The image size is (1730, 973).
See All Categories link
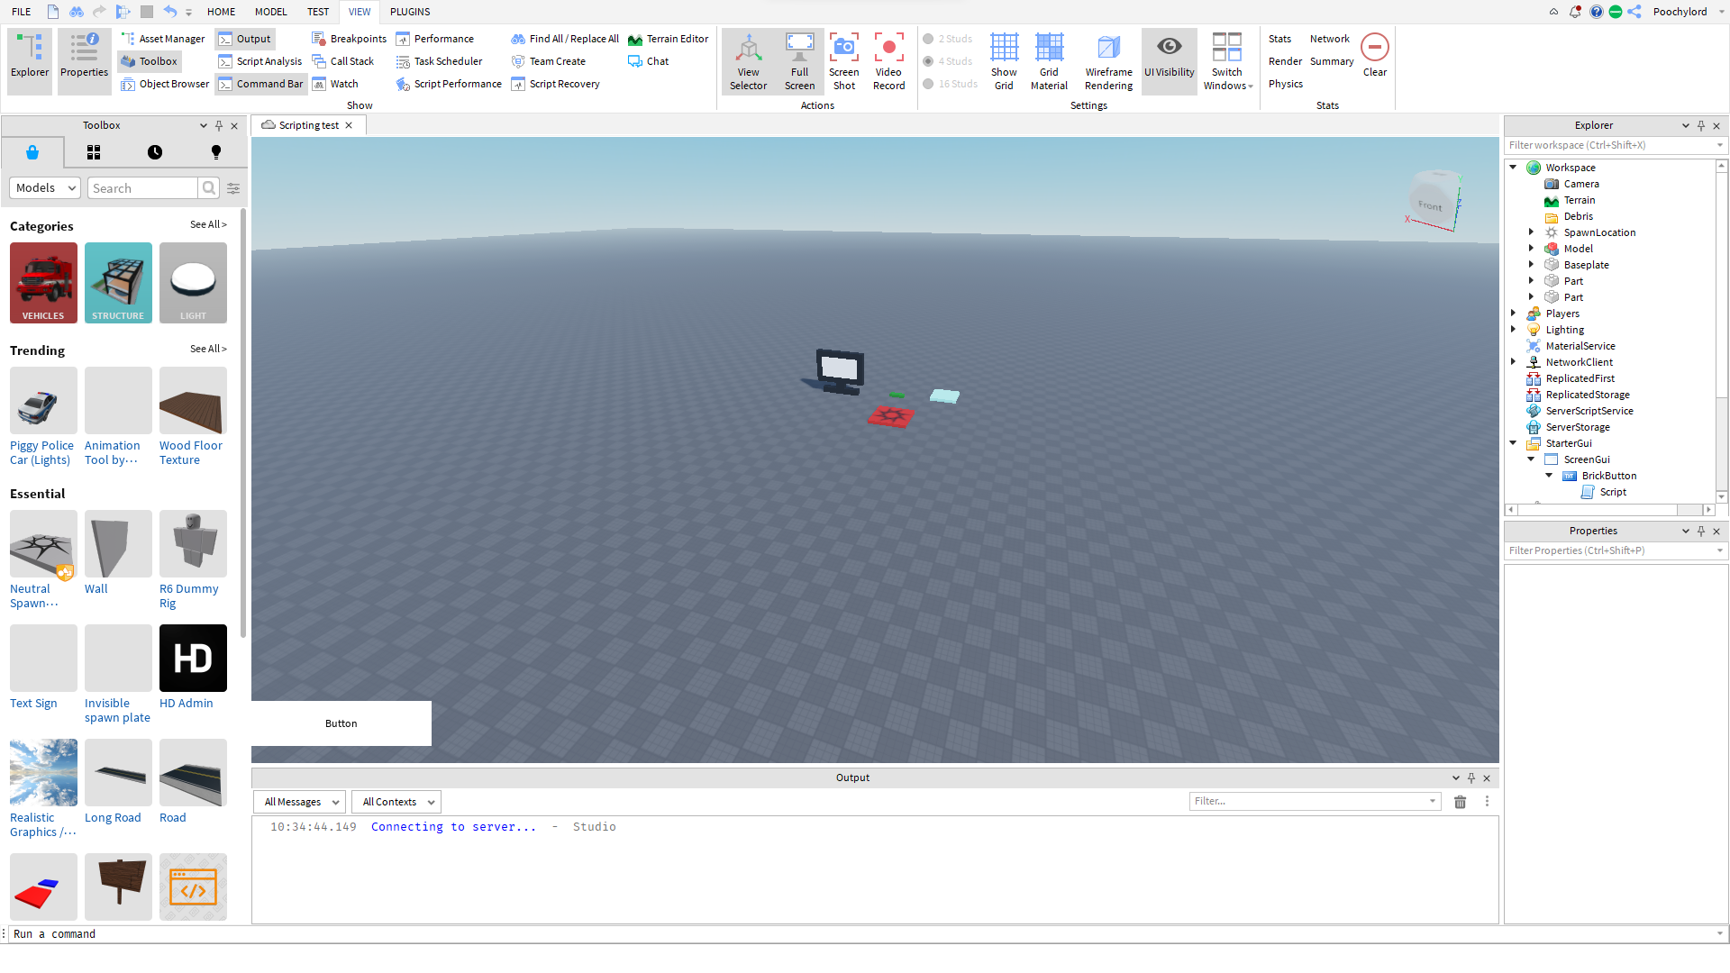pyautogui.click(x=208, y=224)
